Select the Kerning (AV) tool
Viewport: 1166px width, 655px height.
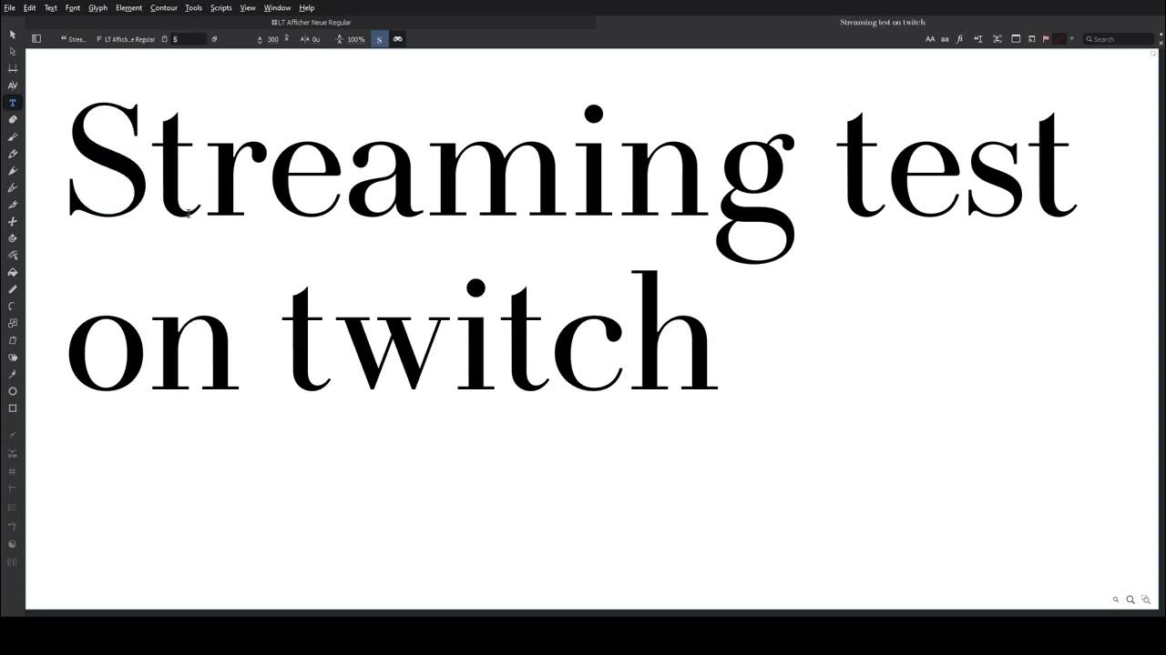(13, 86)
